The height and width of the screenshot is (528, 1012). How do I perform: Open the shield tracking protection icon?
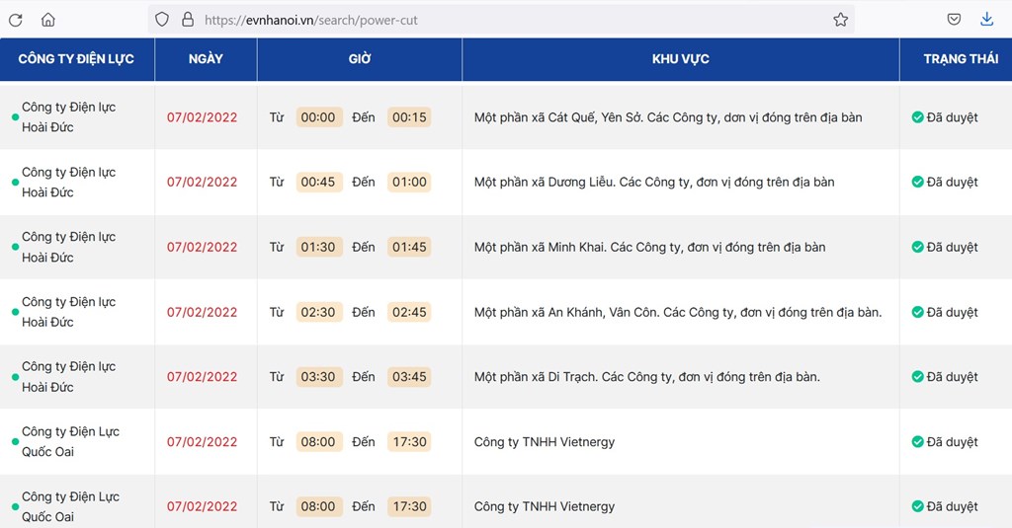click(x=162, y=20)
